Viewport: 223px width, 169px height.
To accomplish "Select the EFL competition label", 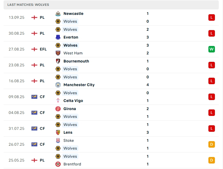I will coord(43,49).
